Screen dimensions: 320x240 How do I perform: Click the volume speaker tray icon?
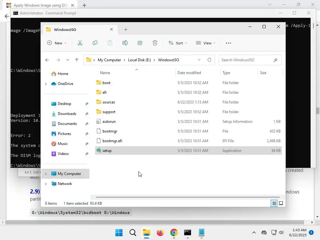coord(281,232)
